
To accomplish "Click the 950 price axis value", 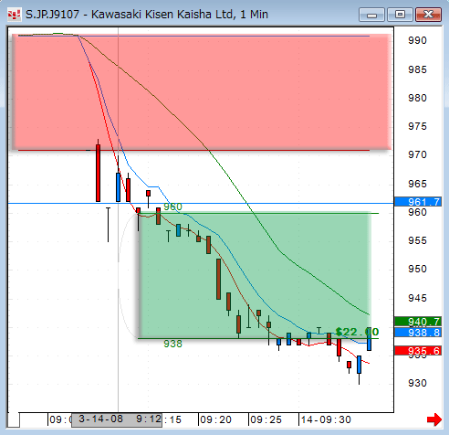I will coord(417,269).
